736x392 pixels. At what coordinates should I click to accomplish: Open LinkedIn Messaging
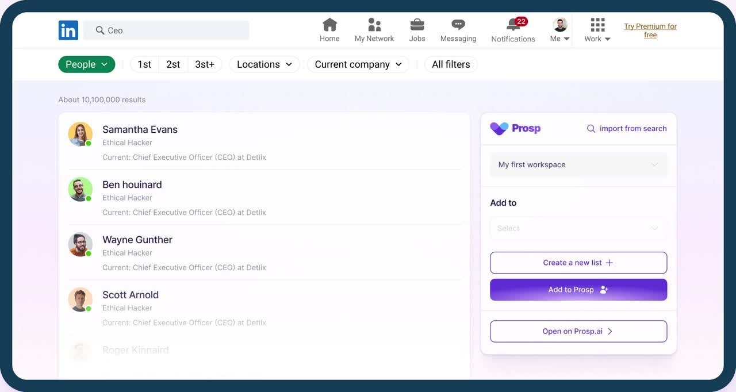[458, 29]
